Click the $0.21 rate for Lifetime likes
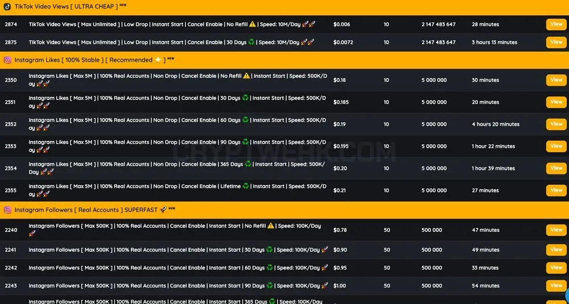Image resolution: width=569 pixels, height=304 pixels. [x=340, y=190]
